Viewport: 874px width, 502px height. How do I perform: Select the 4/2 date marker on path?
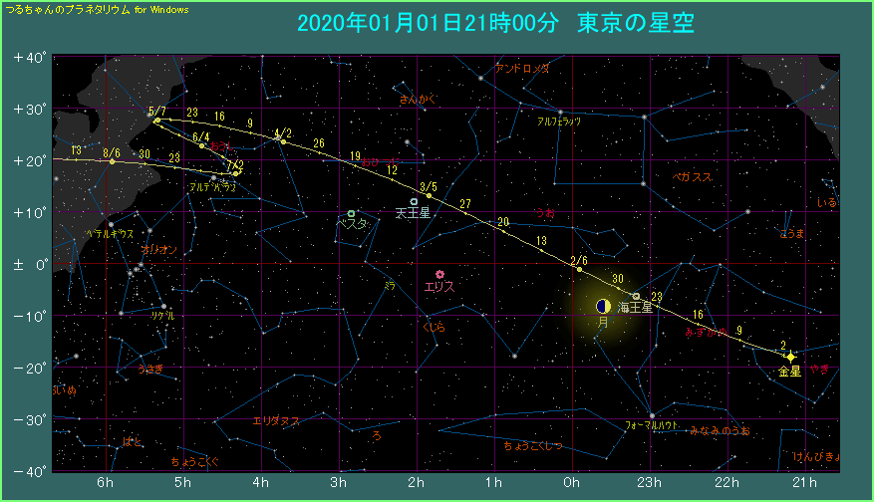click(283, 141)
